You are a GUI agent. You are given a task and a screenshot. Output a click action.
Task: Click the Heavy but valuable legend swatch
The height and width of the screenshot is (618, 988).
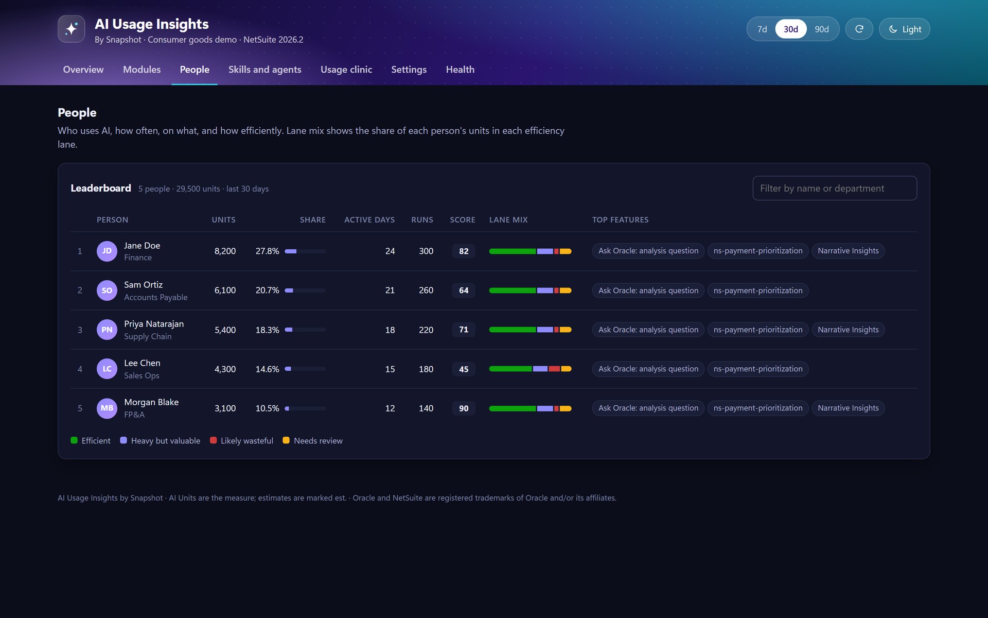(123, 440)
